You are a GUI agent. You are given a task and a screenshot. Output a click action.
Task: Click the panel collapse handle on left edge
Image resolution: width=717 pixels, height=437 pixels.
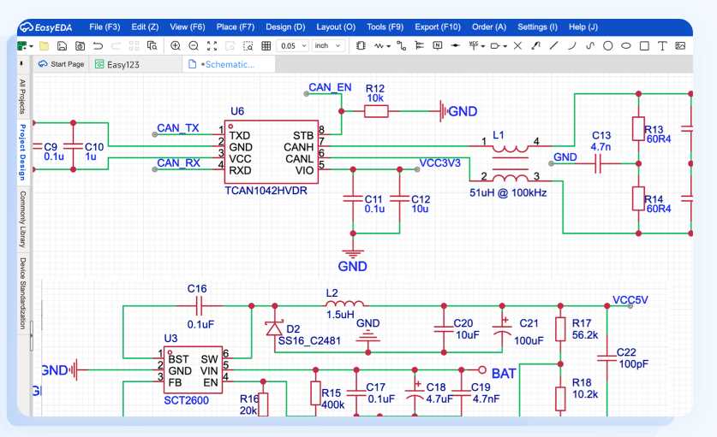click(x=31, y=335)
